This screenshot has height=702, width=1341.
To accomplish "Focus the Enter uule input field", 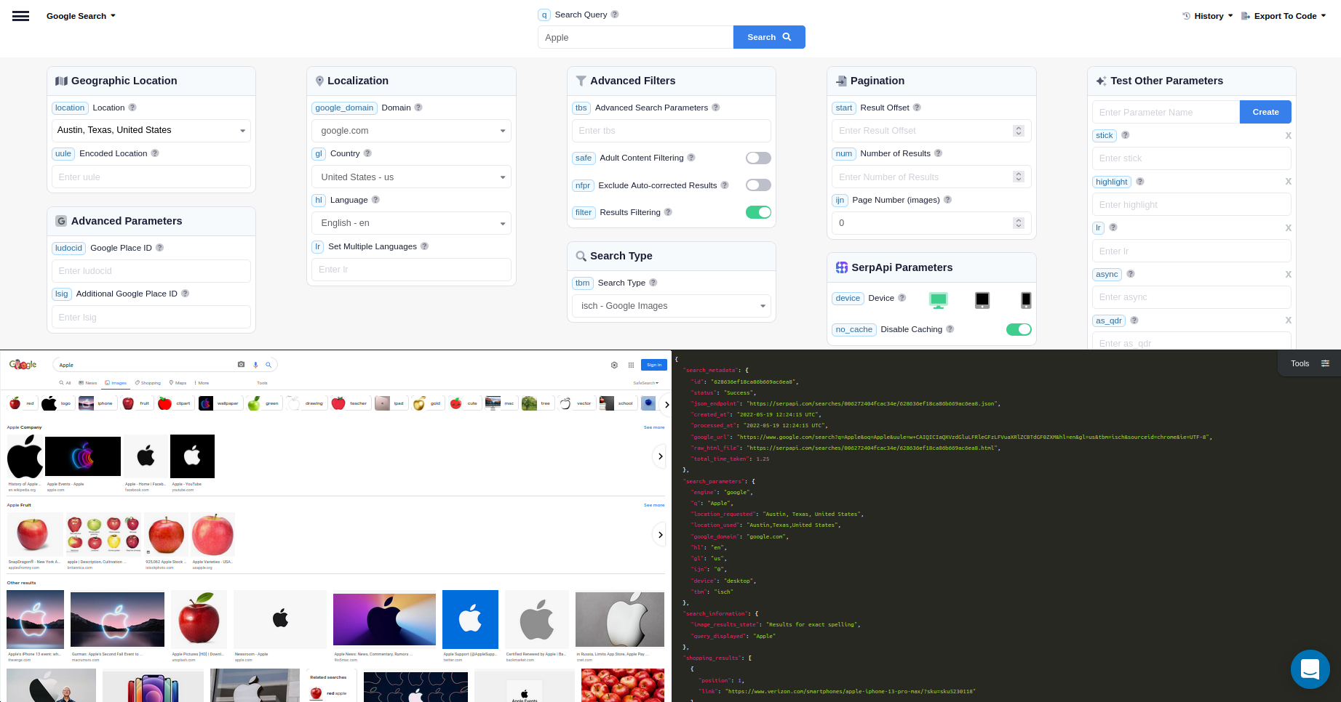I will click(x=151, y=177).
